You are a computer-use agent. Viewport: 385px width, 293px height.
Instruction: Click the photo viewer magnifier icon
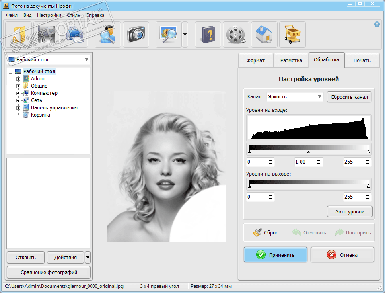(x=169, y=35)
